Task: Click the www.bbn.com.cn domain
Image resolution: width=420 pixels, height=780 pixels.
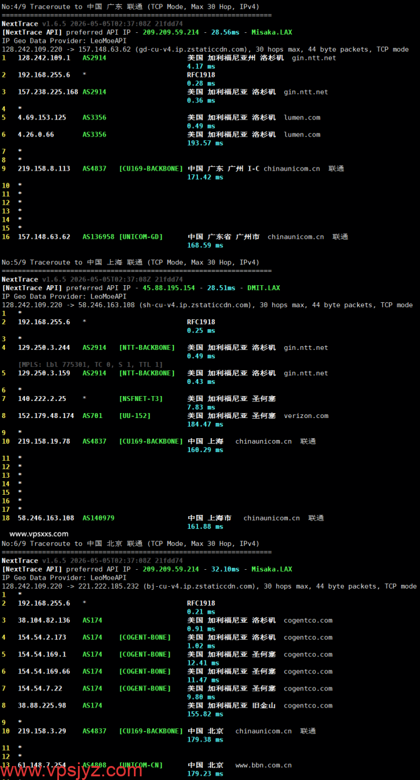Action: pyautogui.click(x=264, y=765)
